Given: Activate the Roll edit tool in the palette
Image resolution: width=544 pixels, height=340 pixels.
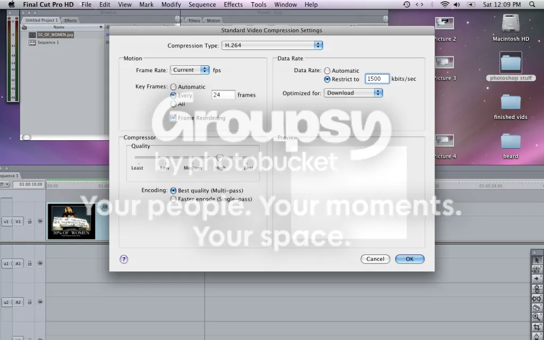Looking at the screenshot, I should (537, 288).
